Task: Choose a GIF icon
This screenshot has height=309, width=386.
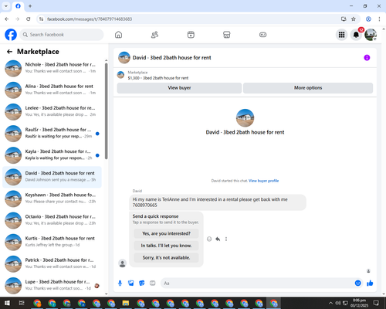Action: pyautogui.click(x=153, y=284)
